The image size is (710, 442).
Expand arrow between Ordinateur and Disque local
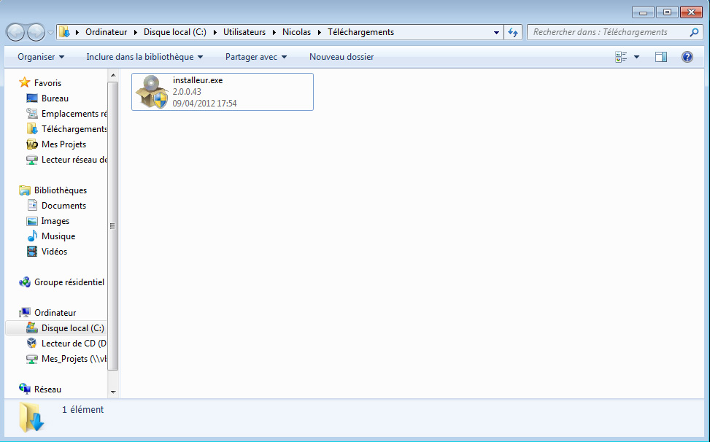click(x=136, y=32)
